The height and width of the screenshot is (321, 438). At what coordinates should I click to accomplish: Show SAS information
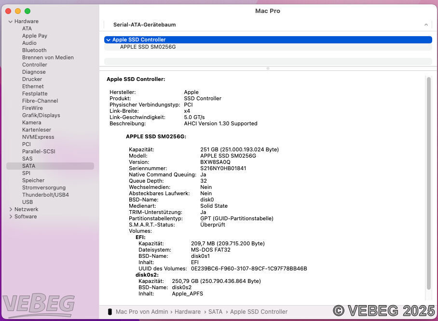[27, 159]
